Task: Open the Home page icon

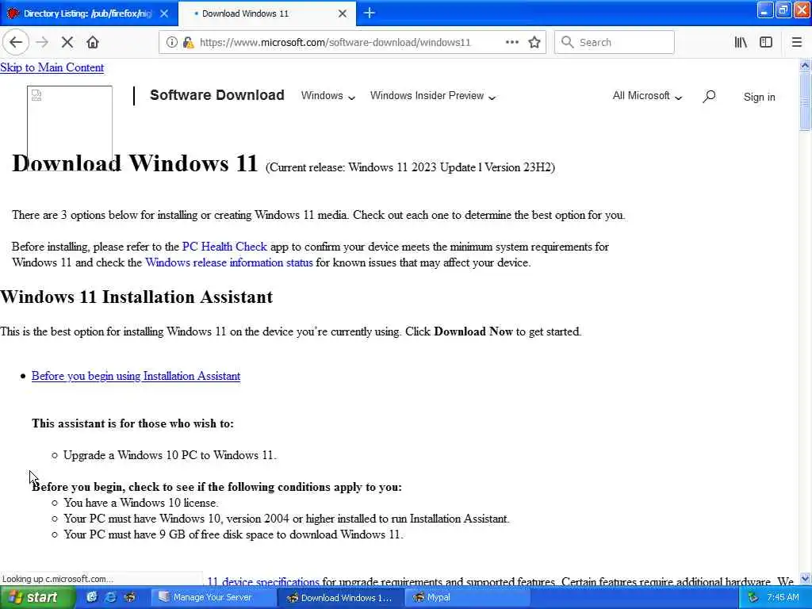Action: [93, 43]
